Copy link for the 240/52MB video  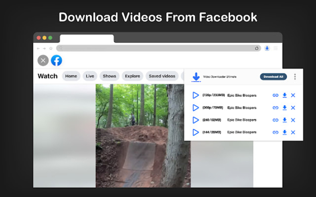[x=275, y=120]
